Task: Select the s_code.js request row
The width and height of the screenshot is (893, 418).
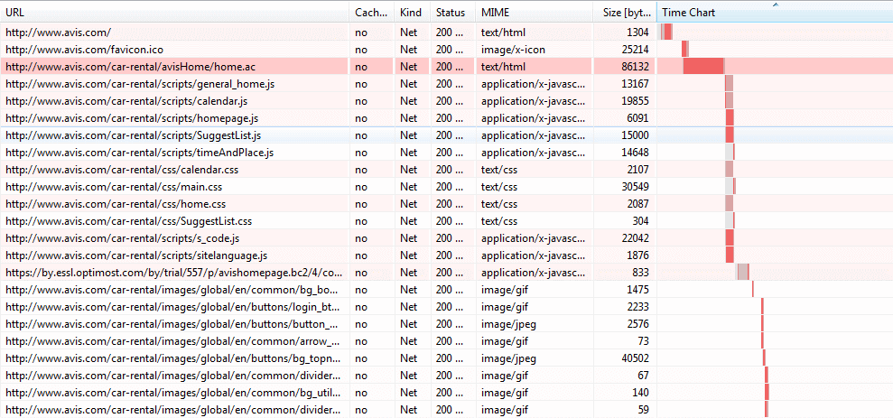Action: point(446,238)
